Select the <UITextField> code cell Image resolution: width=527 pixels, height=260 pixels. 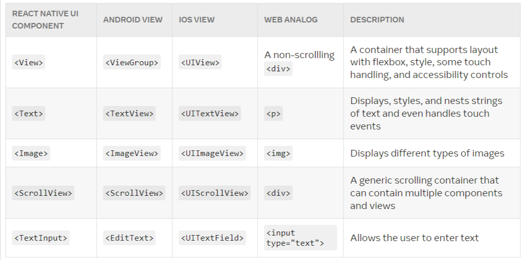tap(212, 238)
